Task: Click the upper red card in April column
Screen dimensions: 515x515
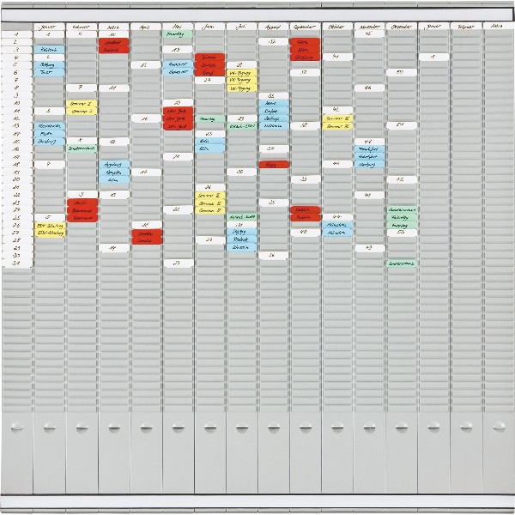Action: (x=146, y=233)
